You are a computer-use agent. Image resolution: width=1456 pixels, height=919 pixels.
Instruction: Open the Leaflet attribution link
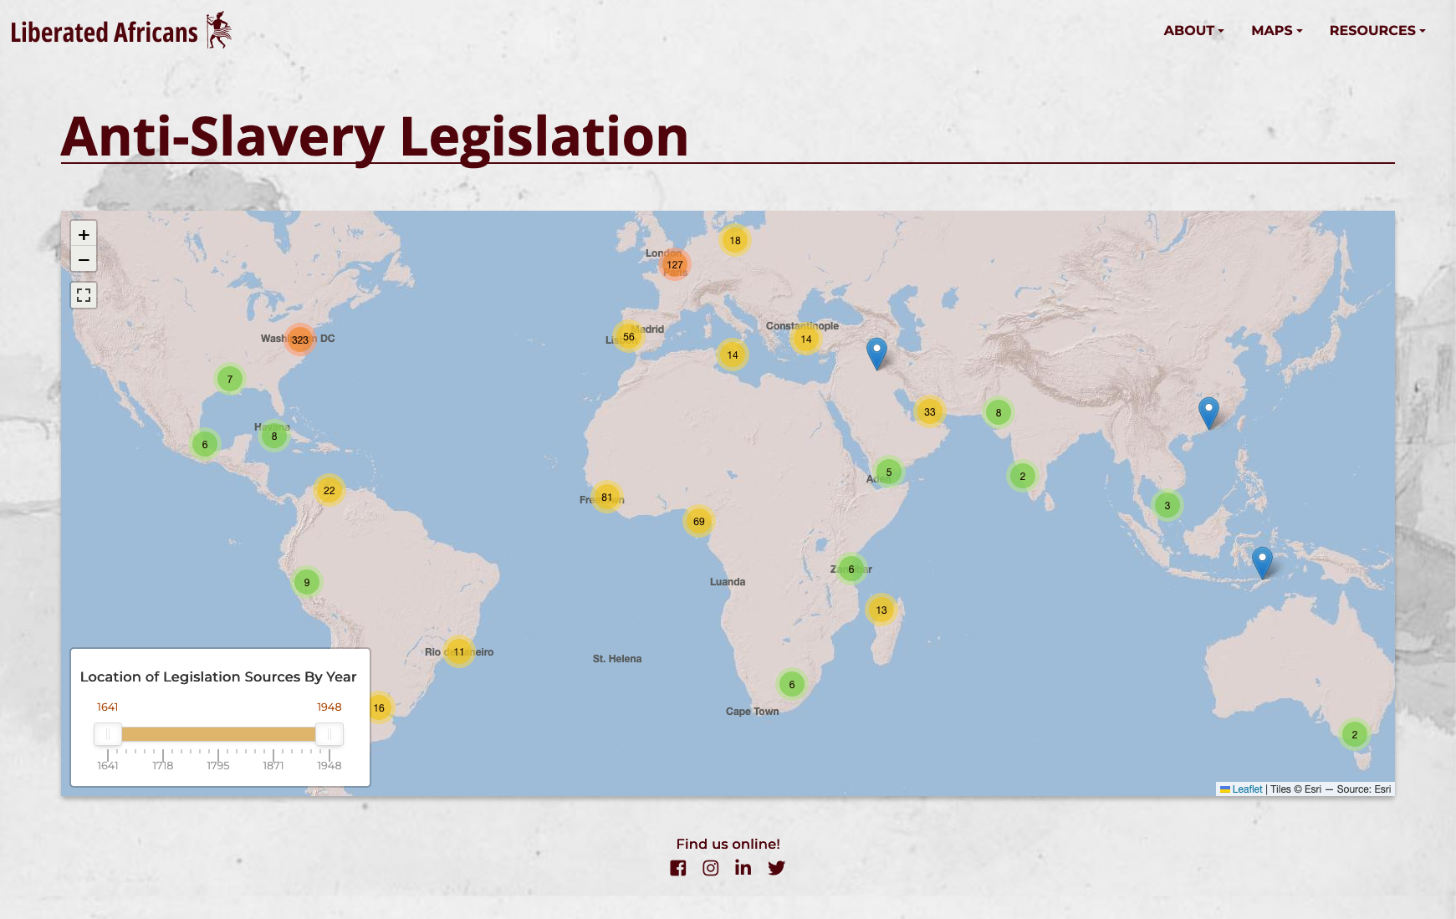tap(1246, 789)
